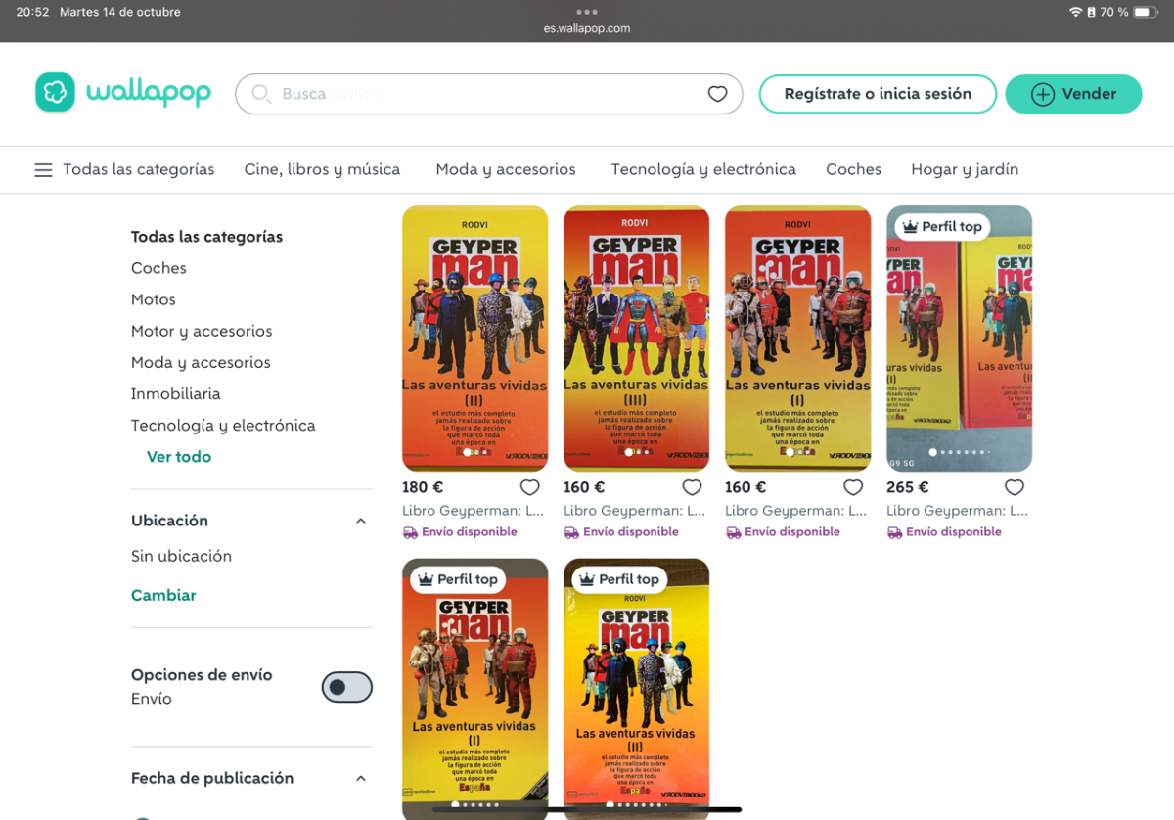Select Motos in sidebar categories
Screen dimensions: 1174x820
point(154,299)
